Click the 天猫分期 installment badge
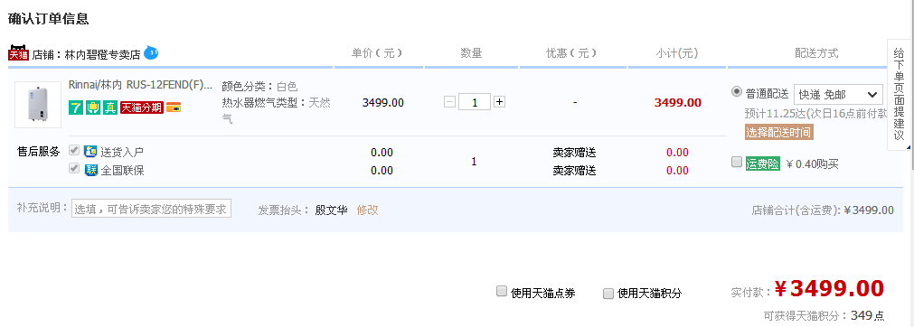This screenshot has width=914, height=327. pyautogui.click(x=142, y=107)
